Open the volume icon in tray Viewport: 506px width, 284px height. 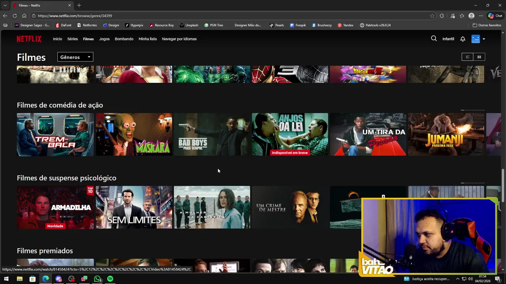[x=470, y=279]
